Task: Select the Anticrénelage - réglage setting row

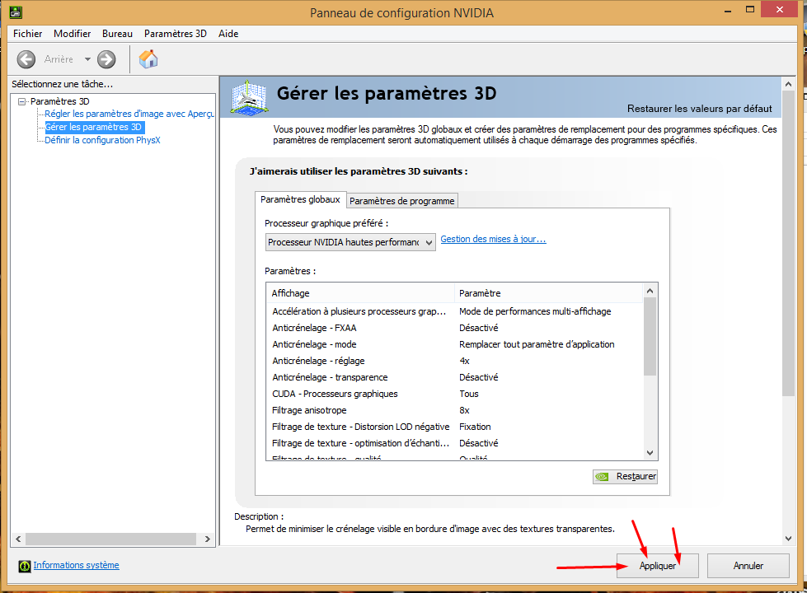Action: [454, 361]
